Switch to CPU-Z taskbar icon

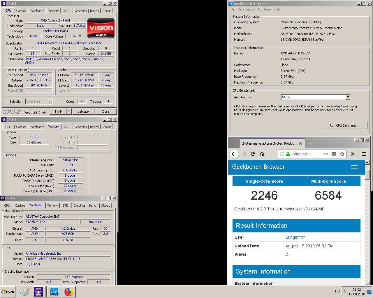[x=38, y=292]
